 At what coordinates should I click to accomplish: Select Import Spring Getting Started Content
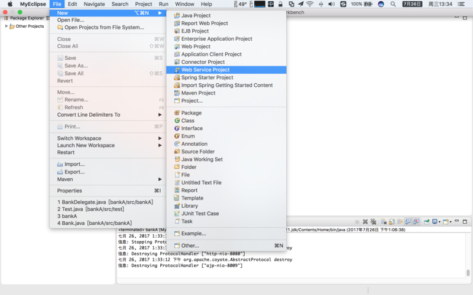point(226,85)
